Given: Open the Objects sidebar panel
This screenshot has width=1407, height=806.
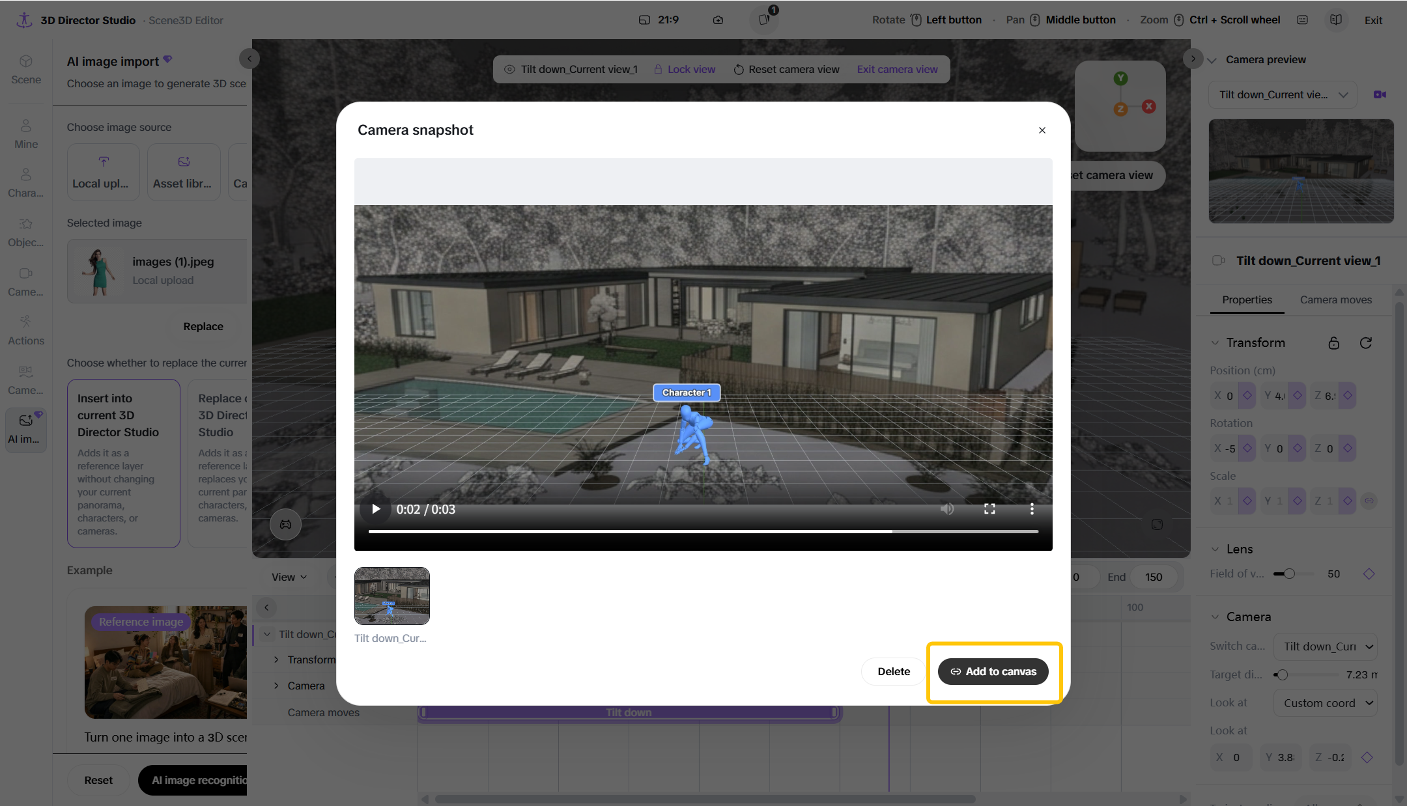Looking at the screenshot, I should point(26,232).
